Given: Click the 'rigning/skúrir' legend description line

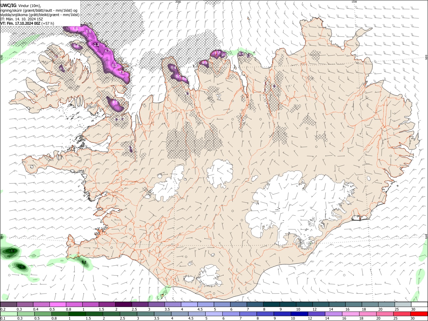Looking at the screenshot, I should [39, 10].
